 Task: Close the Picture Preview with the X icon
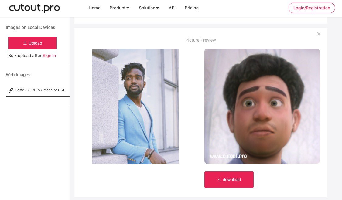point(319,34)
